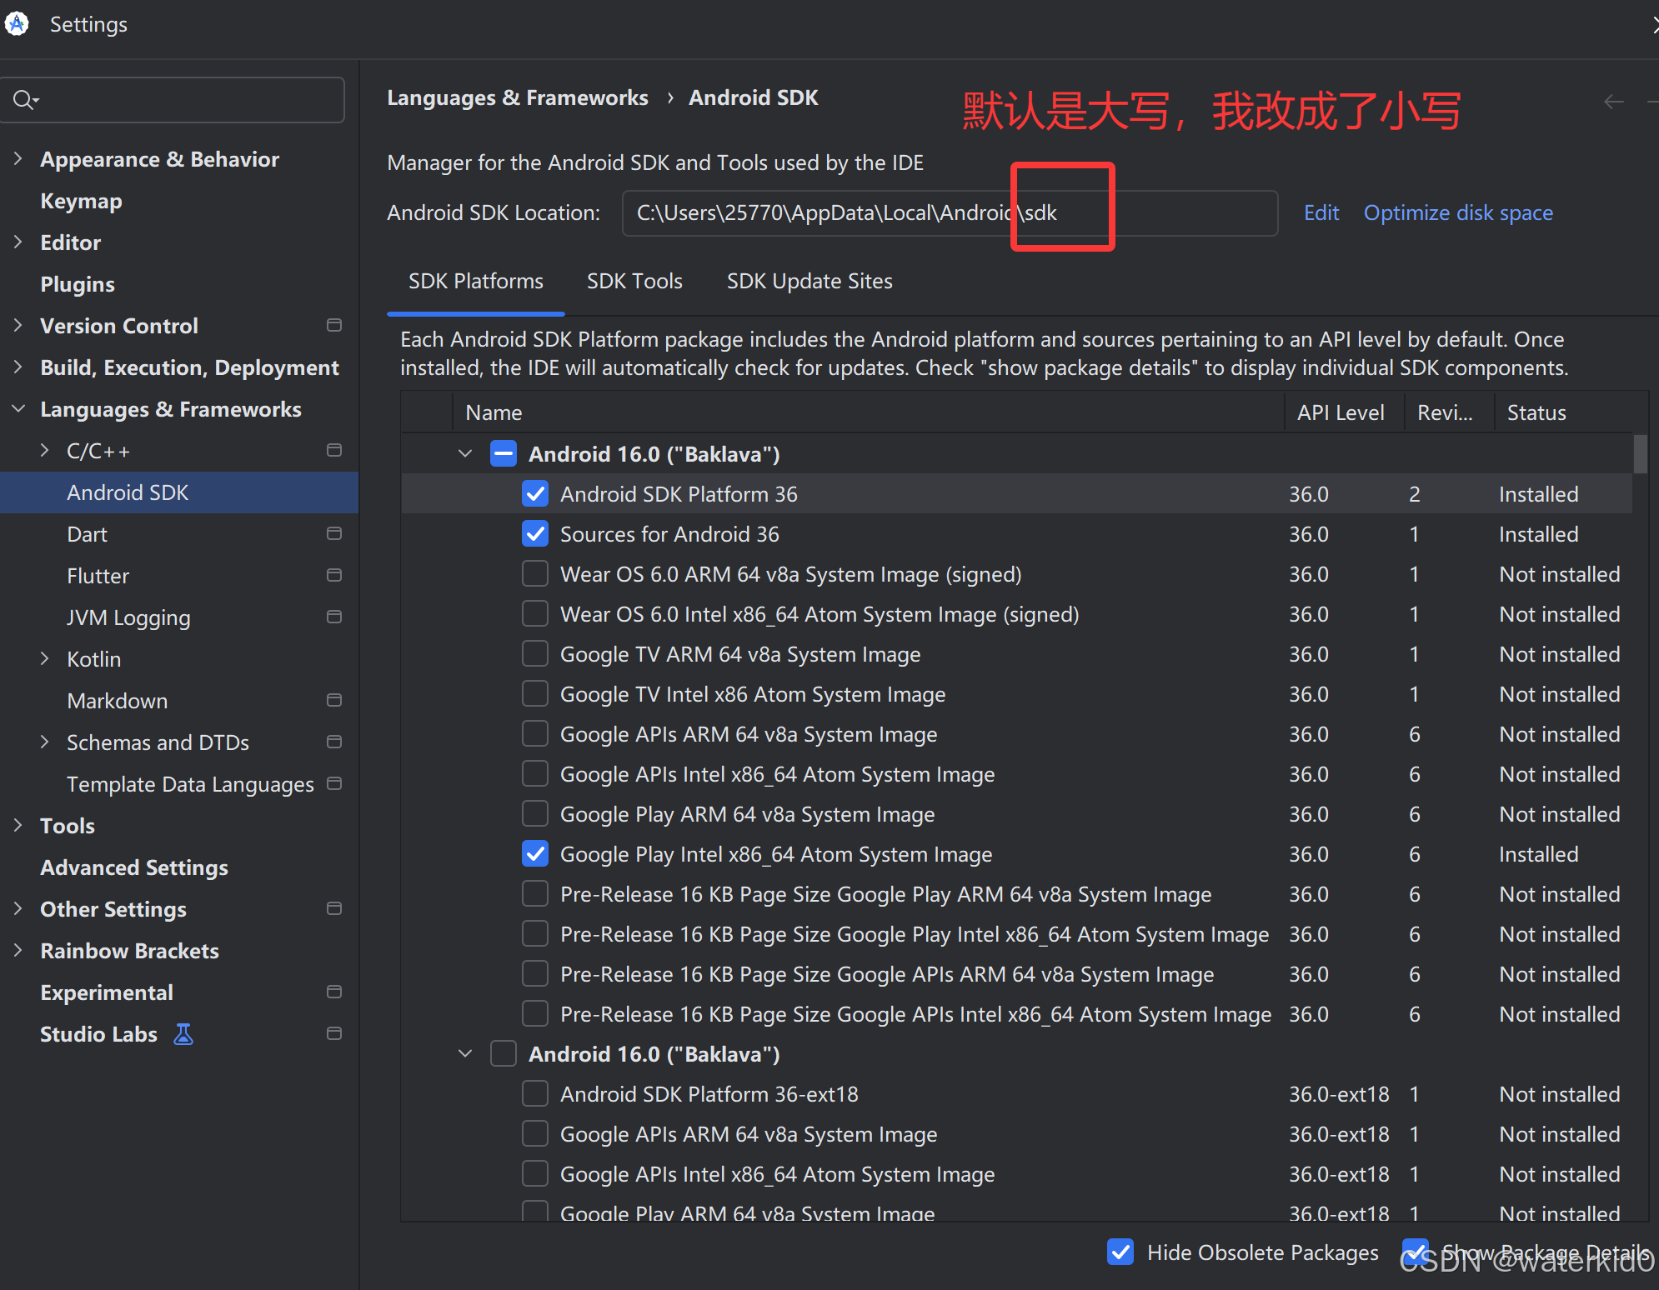The height and width of the screenshot is (1290, 1659).
Task: Click project-level icon beside Markdown
Action: tap(334, 700)
